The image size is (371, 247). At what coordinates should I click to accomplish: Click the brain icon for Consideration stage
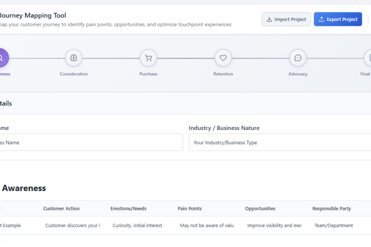(74, 58)
